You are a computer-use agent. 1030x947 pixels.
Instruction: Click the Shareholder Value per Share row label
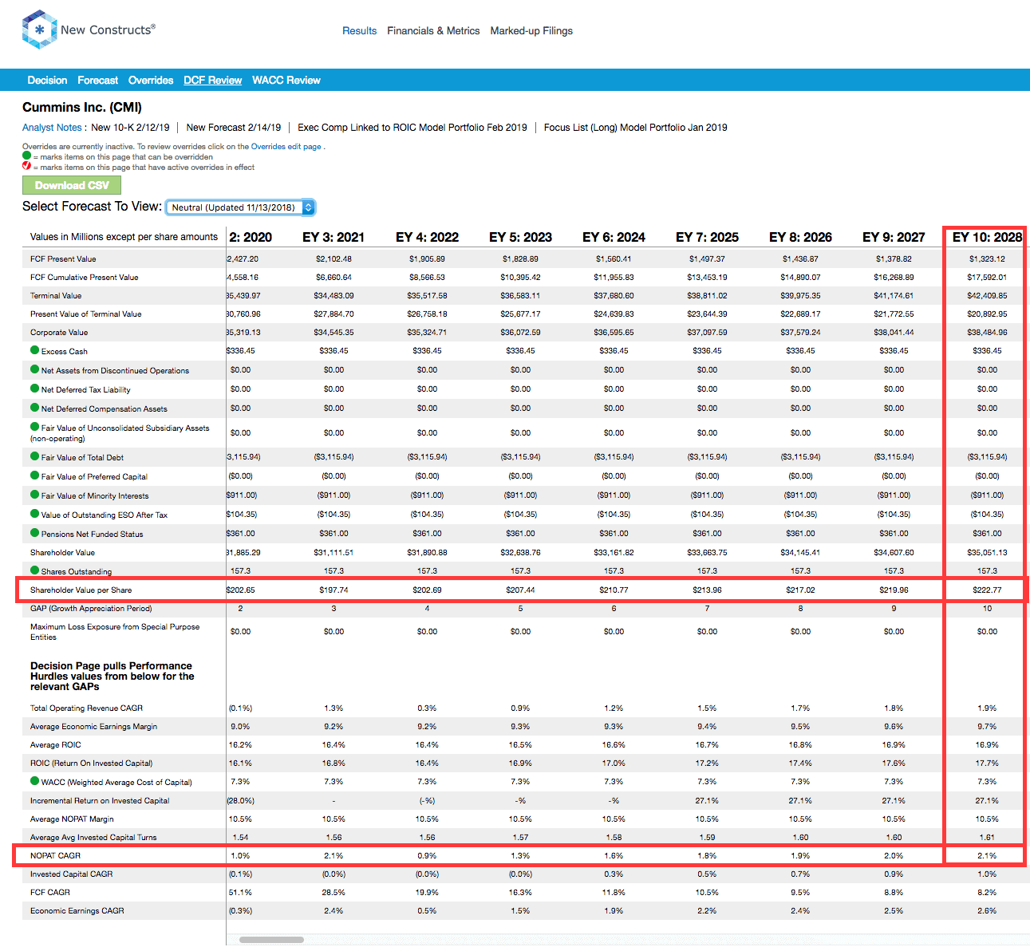(x=81, y=590)
